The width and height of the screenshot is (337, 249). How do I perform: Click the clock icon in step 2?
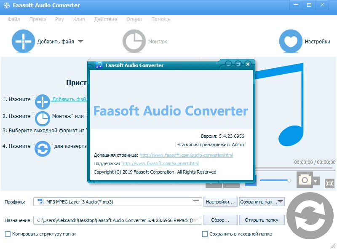click(43, 118)
